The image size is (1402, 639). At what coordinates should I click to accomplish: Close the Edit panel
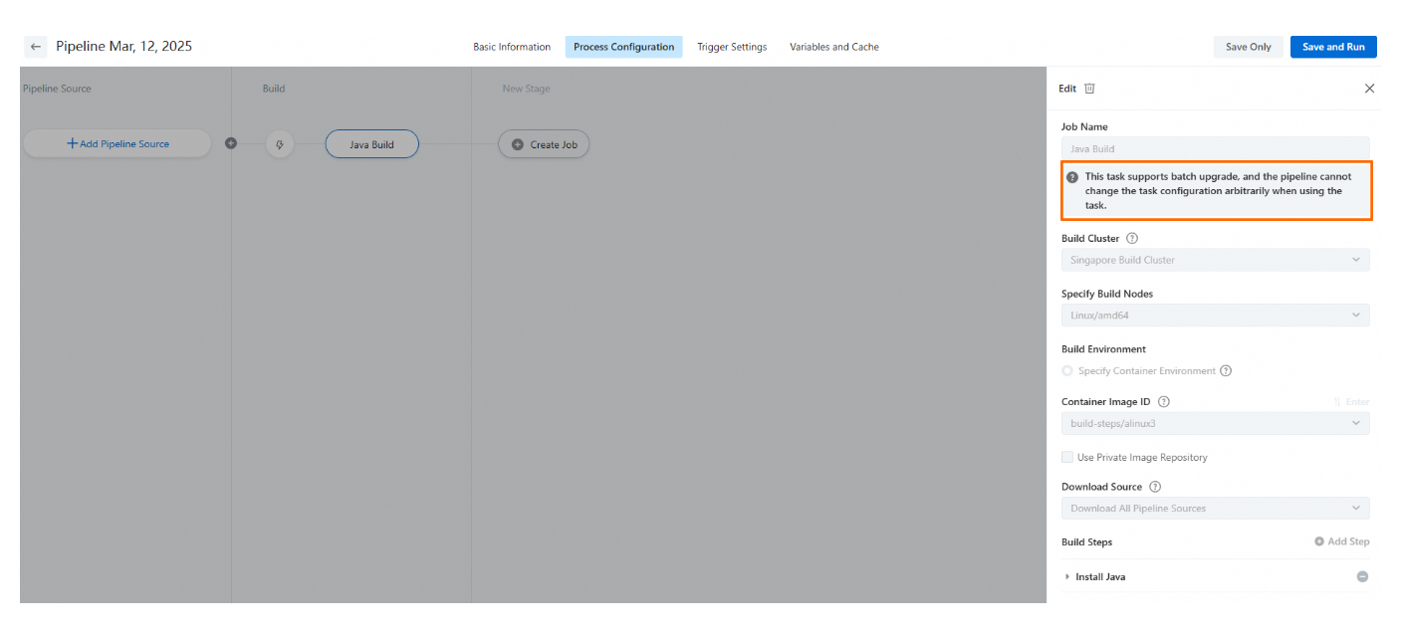click(x=1369, y=88)
